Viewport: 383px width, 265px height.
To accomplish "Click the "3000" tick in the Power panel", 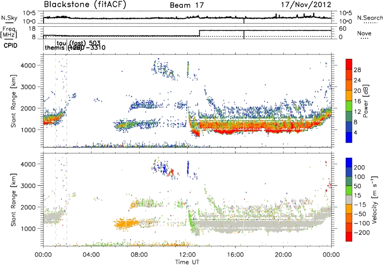I will click(28, 87).
